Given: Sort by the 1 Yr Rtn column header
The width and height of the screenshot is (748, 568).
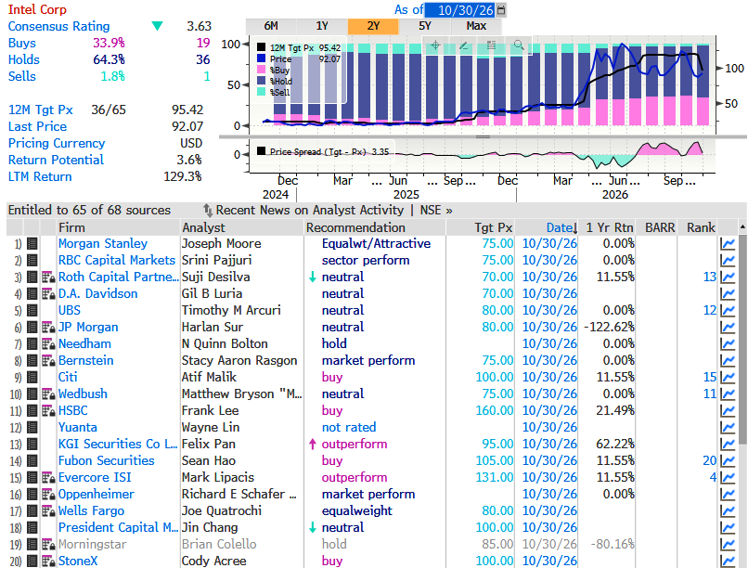Looking at the screenshot, I should tap(609, 228).
